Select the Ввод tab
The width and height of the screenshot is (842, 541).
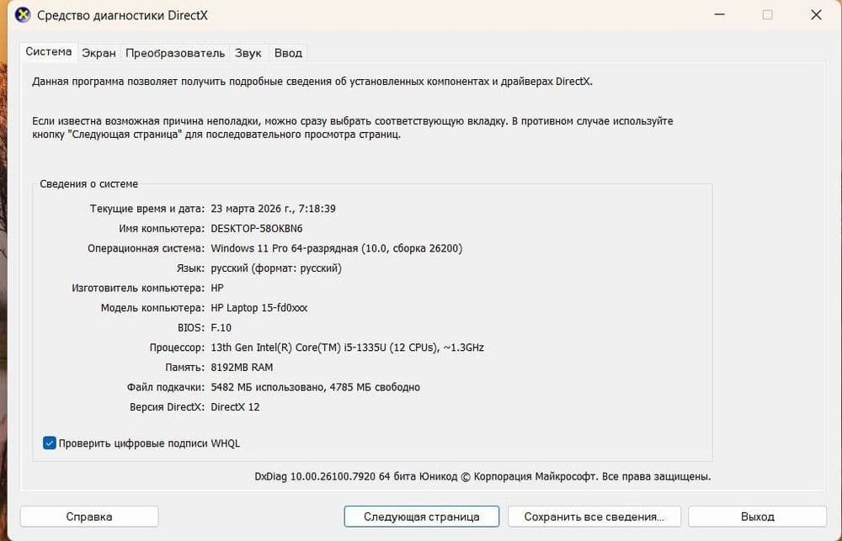[288, 53]
